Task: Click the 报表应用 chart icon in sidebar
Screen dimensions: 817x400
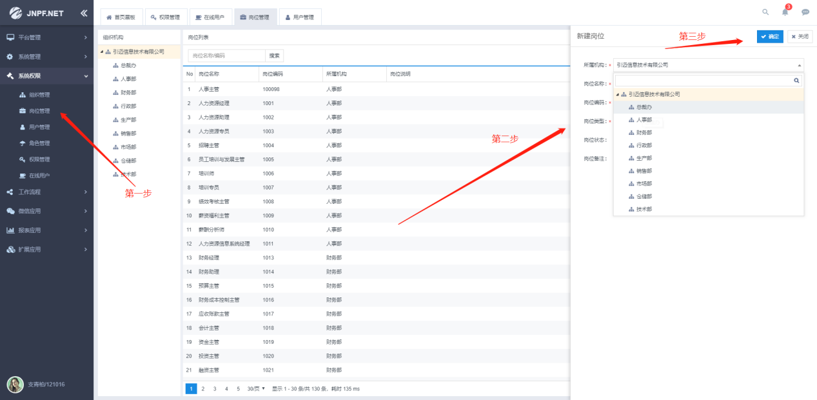Action: [10, 230]
